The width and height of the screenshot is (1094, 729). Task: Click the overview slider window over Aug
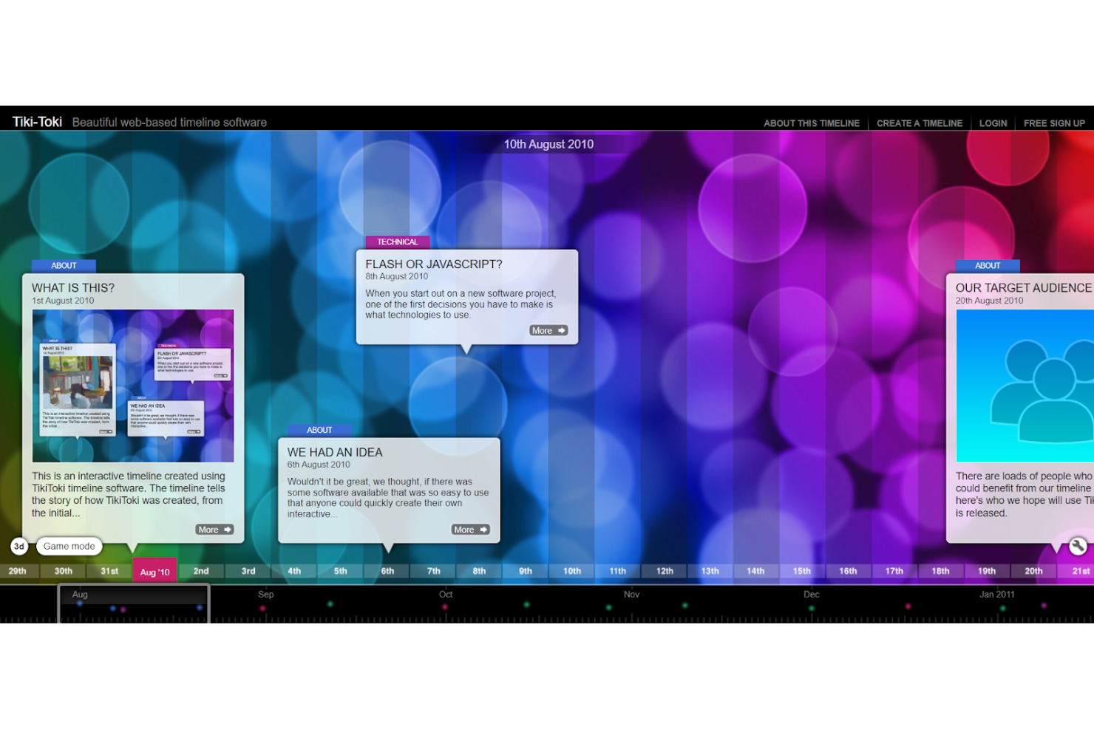click(134, 604)
